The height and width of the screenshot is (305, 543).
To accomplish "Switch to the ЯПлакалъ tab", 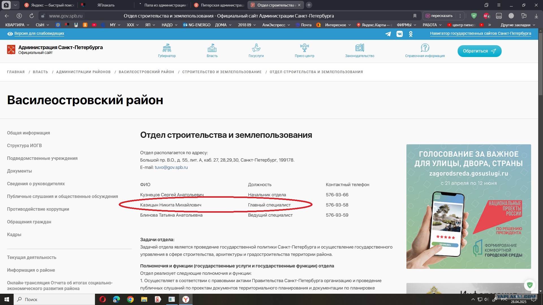I will 106,5.
